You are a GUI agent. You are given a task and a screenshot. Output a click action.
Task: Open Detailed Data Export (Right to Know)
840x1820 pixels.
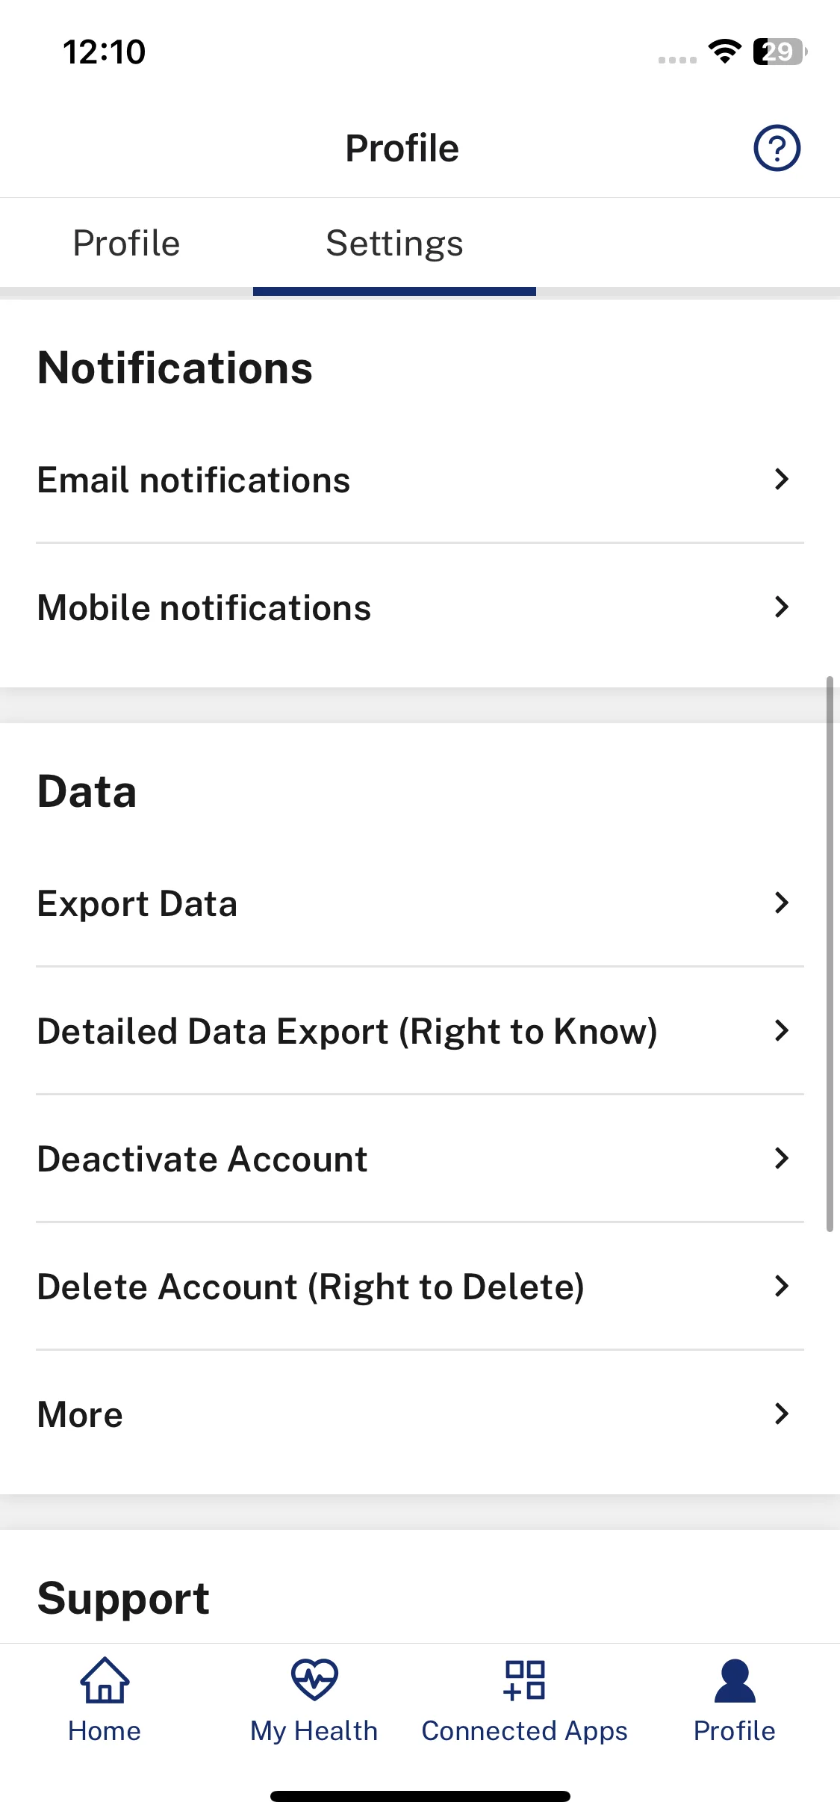(x=420, y=1031)
